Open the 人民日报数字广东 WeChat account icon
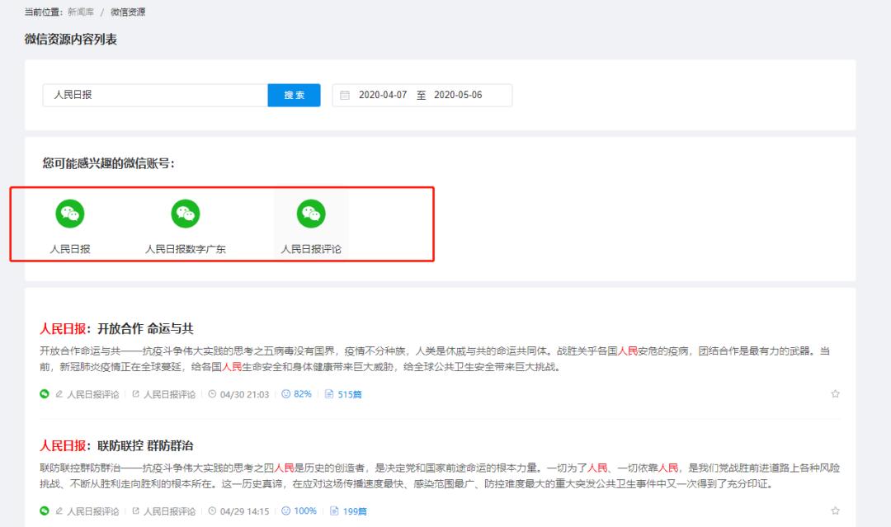Image resolution: width=891 pixels, height=527 pixels. [186, 214]
